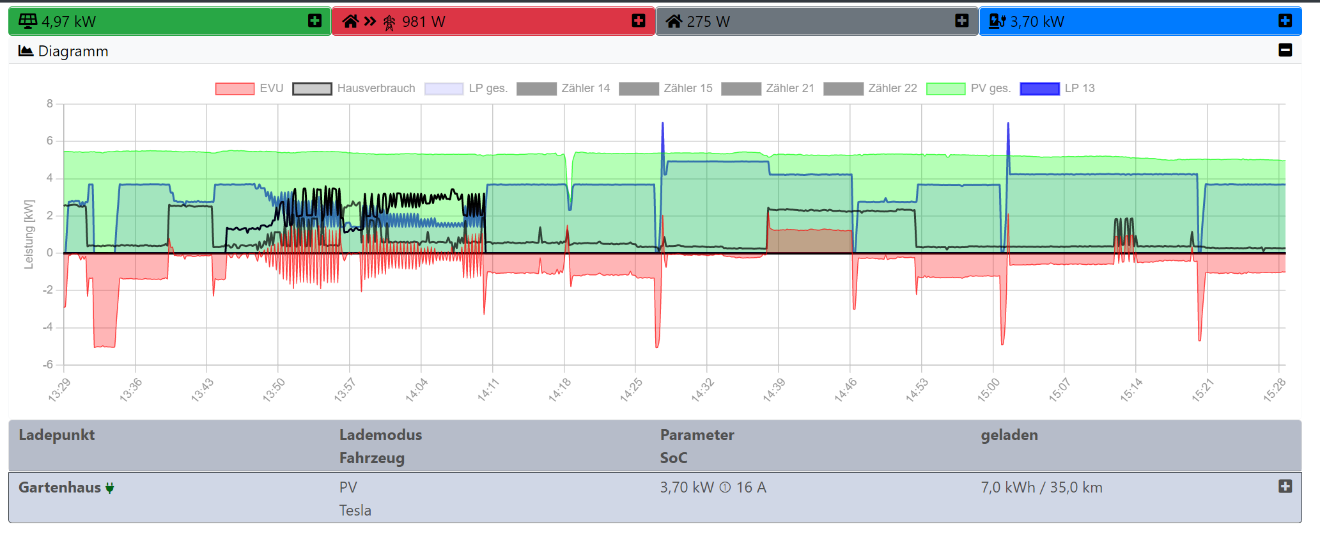The height and width of the screenshot is (536, 1320).
Task: Click the PV charge mode of Gartenhaus
Action: (x=348, y=487)
